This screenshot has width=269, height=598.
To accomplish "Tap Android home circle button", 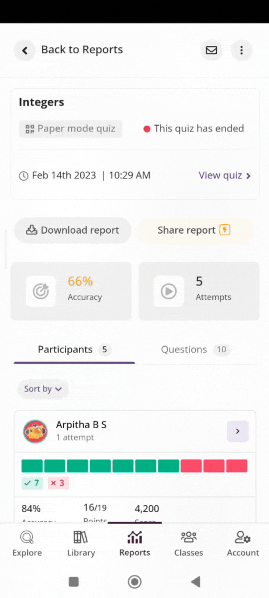I will click(x=134, y=582).
